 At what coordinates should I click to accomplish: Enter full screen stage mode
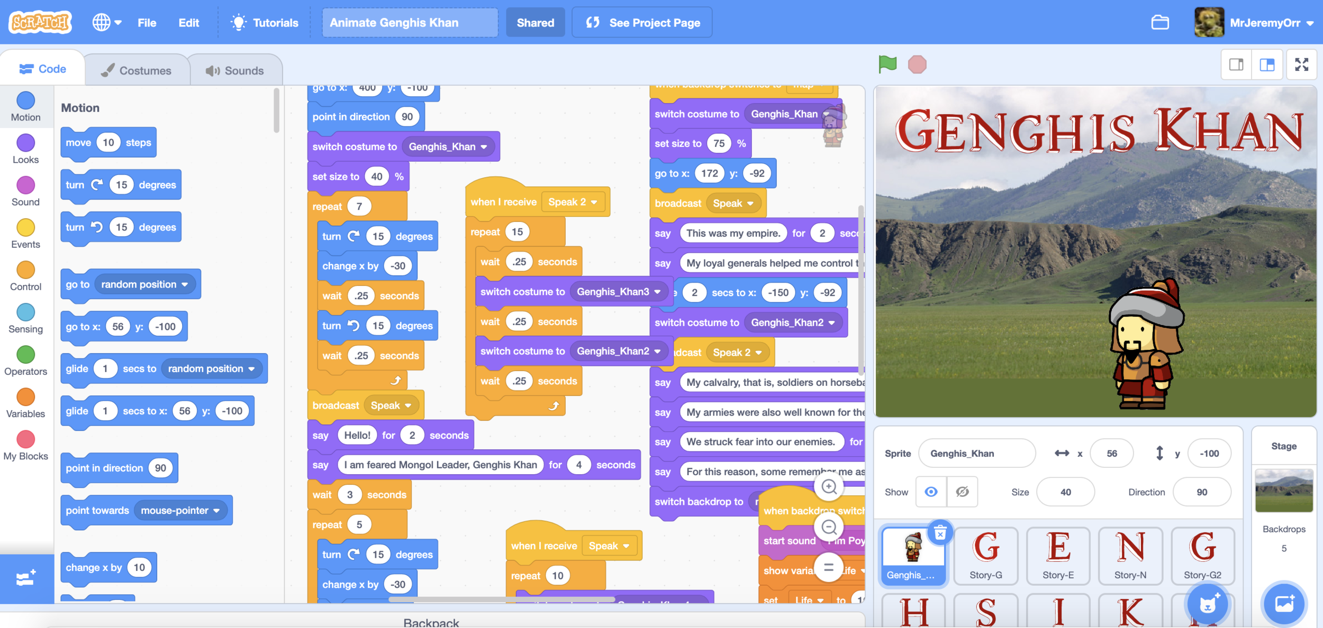point(1301,64)
